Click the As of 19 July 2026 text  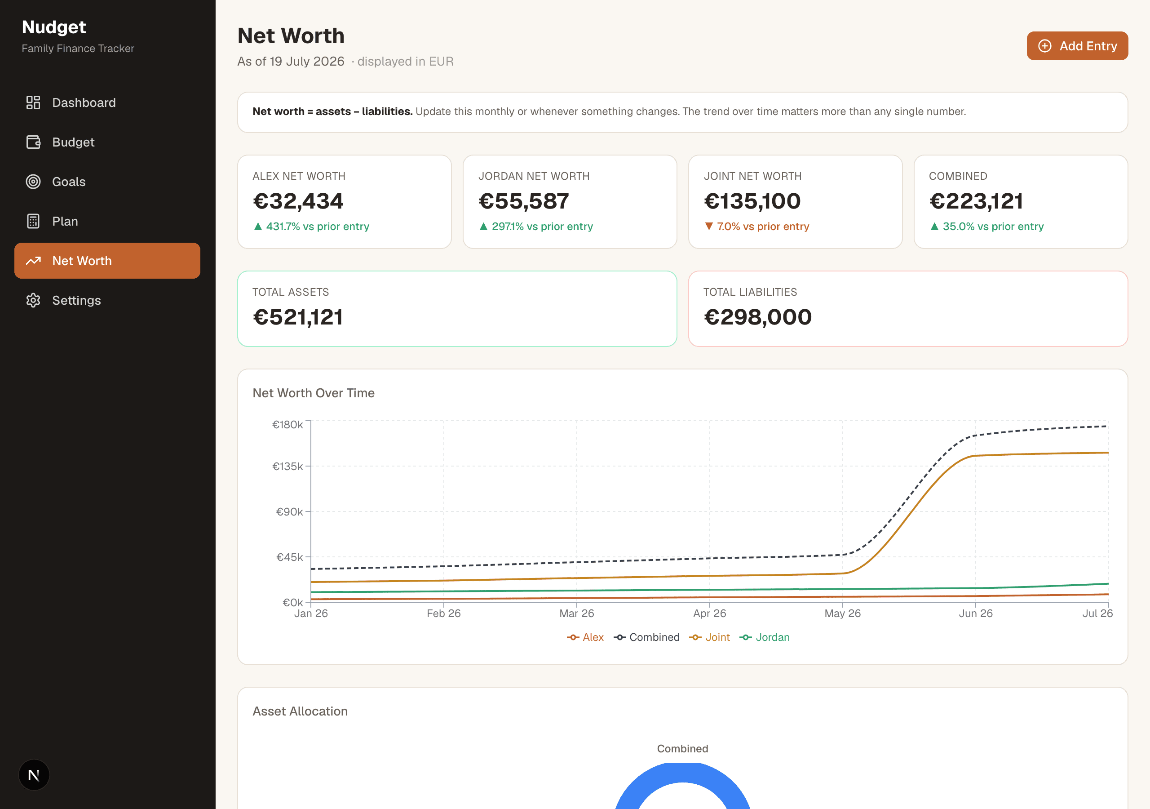pyautogui.click(x=291, y=62)
